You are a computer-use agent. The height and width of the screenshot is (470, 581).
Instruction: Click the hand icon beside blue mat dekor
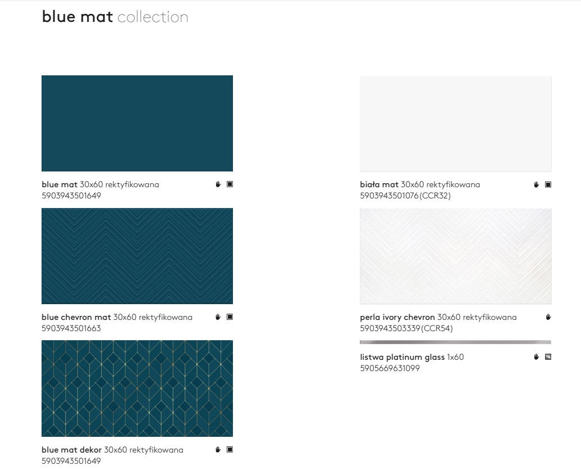218,450
